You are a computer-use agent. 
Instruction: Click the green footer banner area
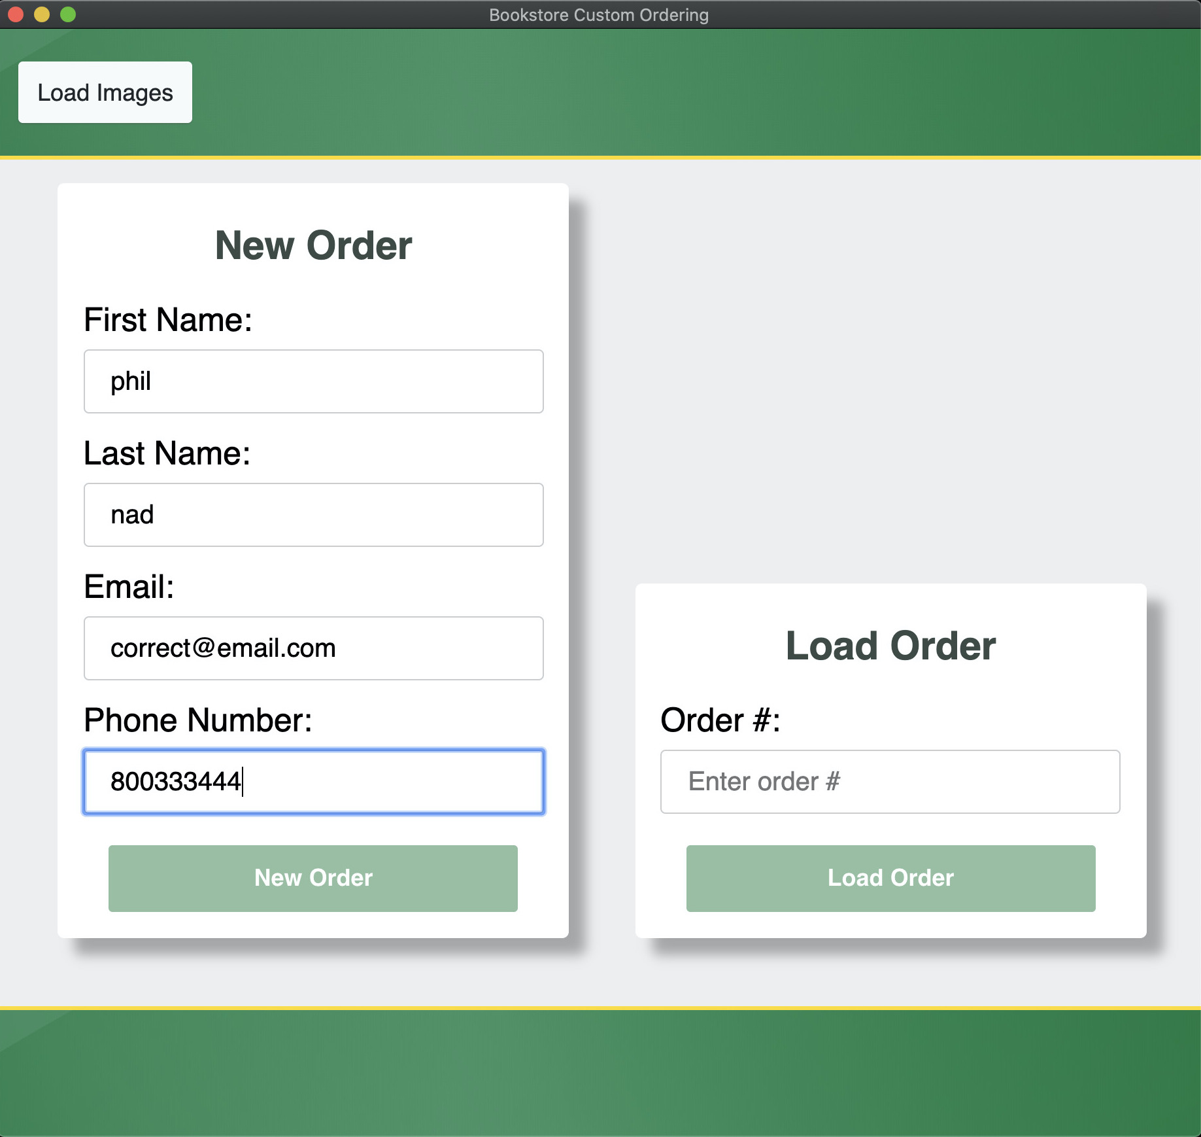click(600, 1073)
